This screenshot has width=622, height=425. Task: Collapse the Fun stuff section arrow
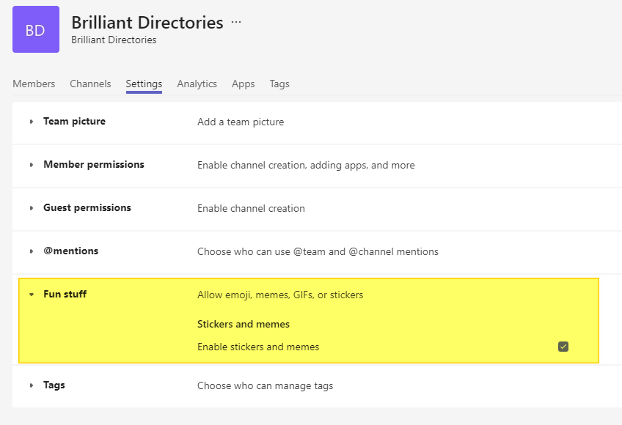(x=32, y=295)
